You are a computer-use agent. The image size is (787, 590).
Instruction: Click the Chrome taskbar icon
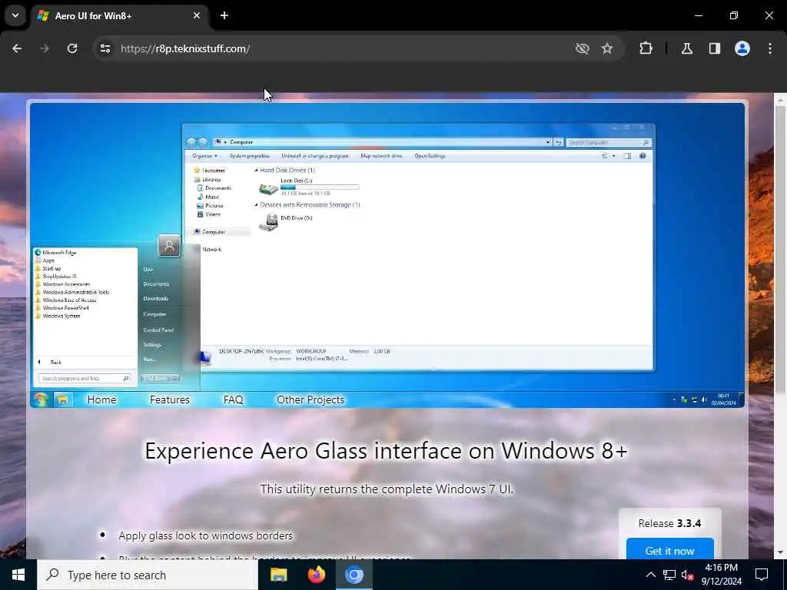point(354,575)
